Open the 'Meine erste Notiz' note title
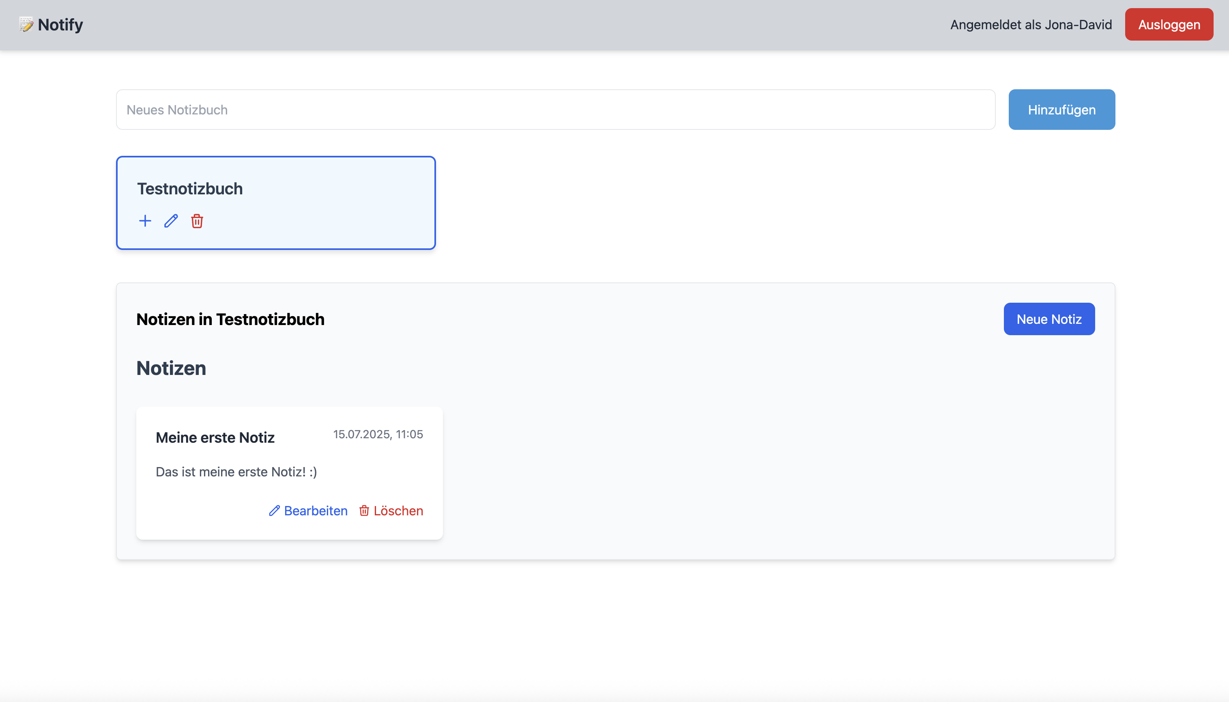 tap(215, 437)
